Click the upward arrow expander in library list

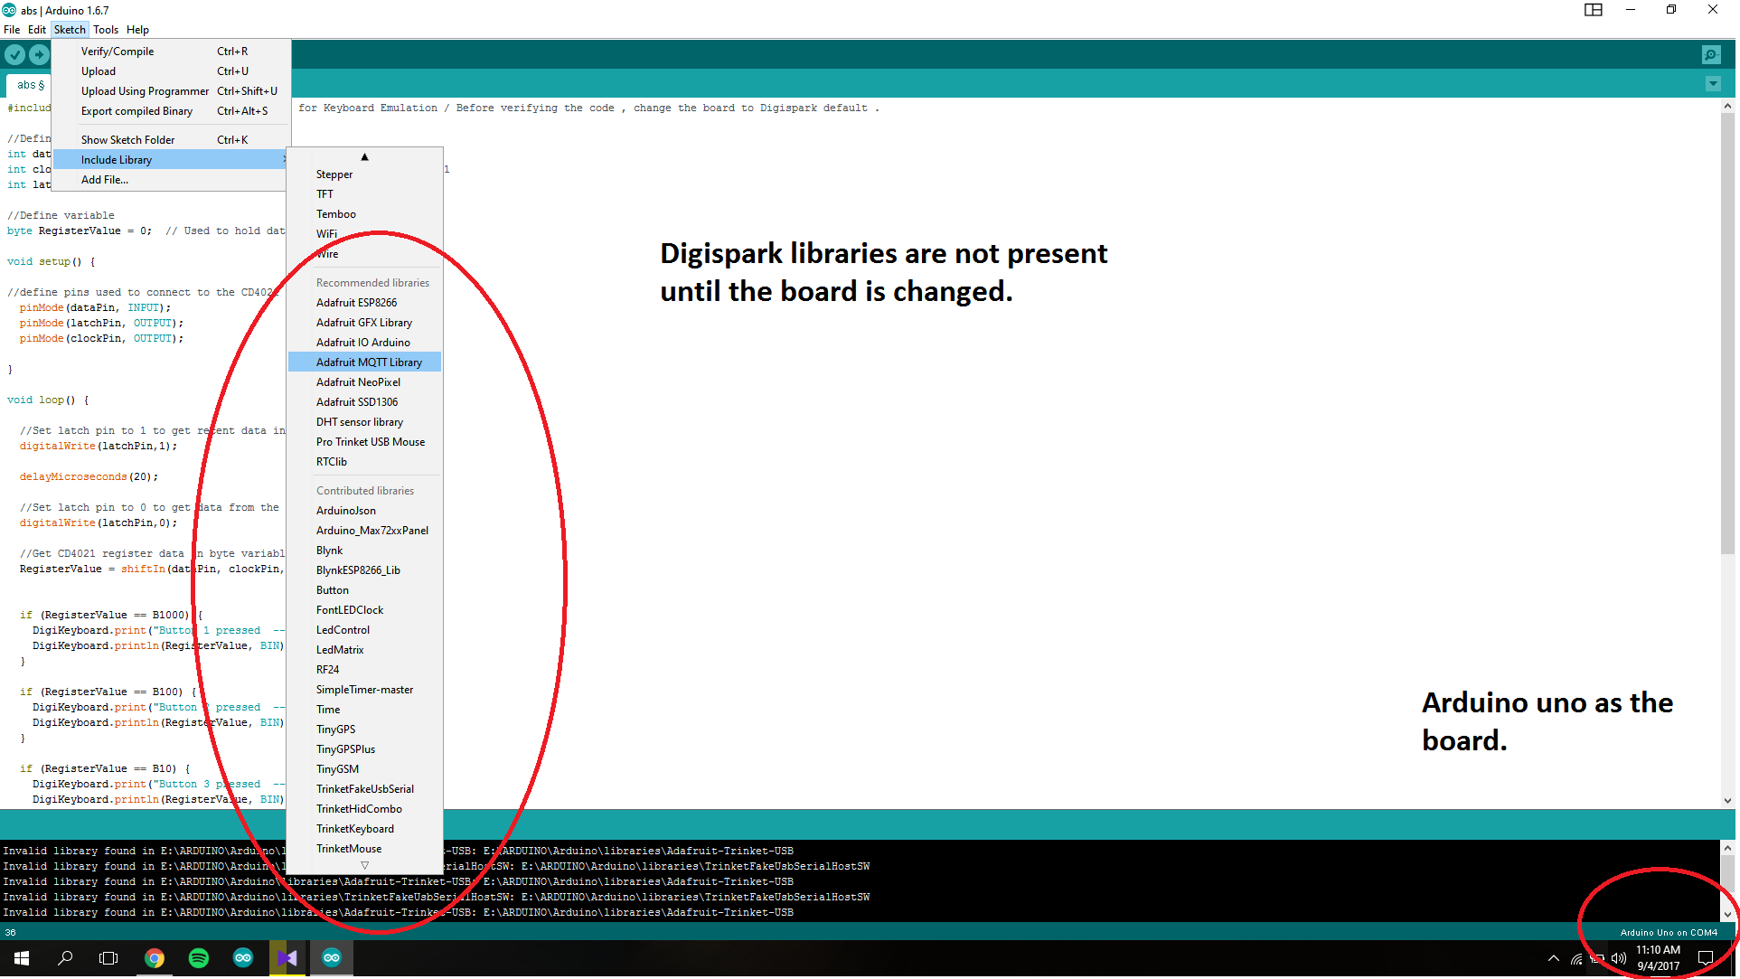coord(366,156)
